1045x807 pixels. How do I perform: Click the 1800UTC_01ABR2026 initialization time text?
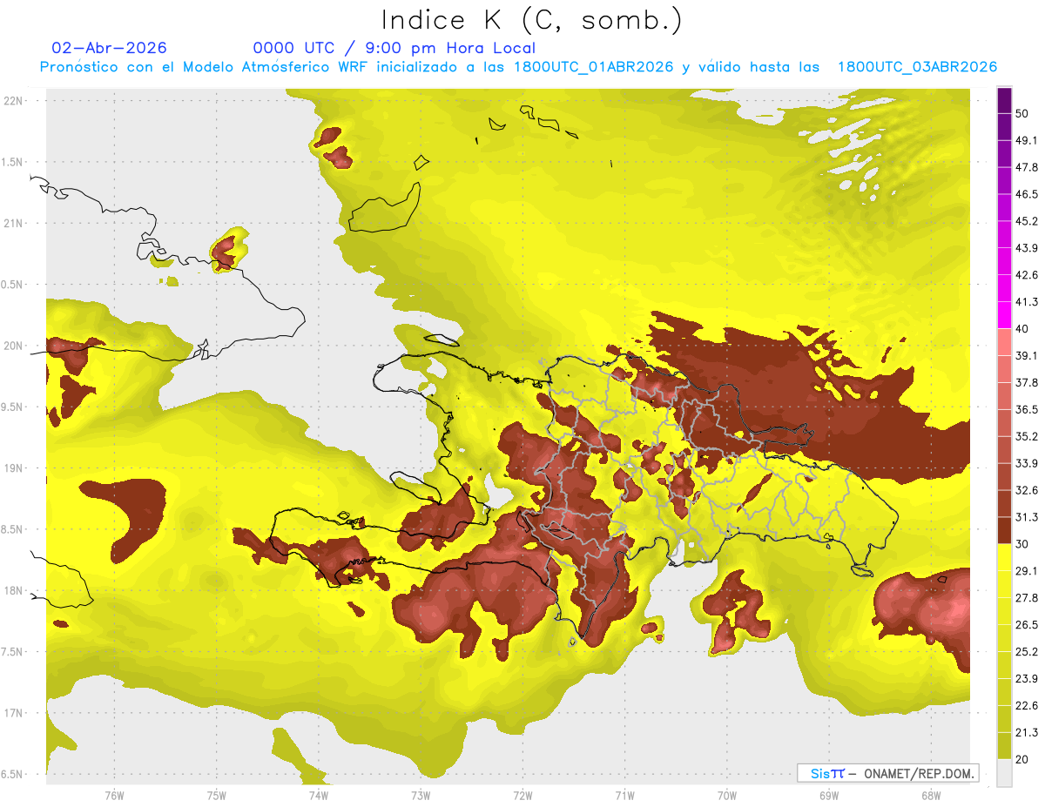[x=593, y=67]
